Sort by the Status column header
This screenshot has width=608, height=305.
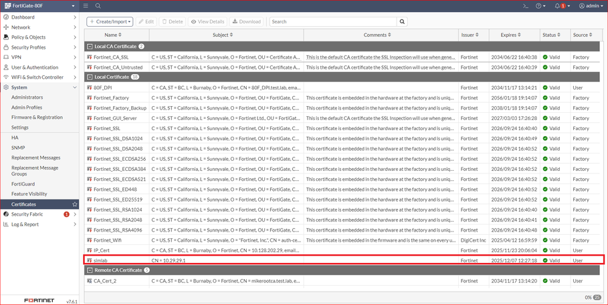coord(552,35)
